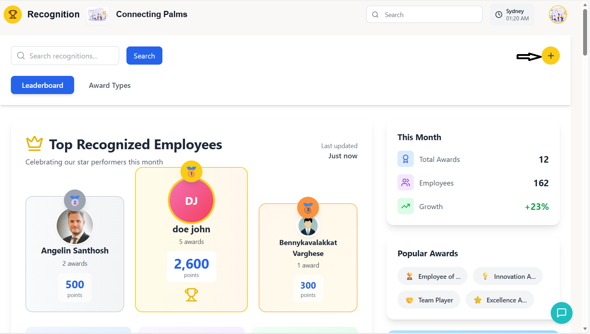Screen dimensions: 590x334
Task: Open the teal chat bubble widget
Action: tap(561, 313)
